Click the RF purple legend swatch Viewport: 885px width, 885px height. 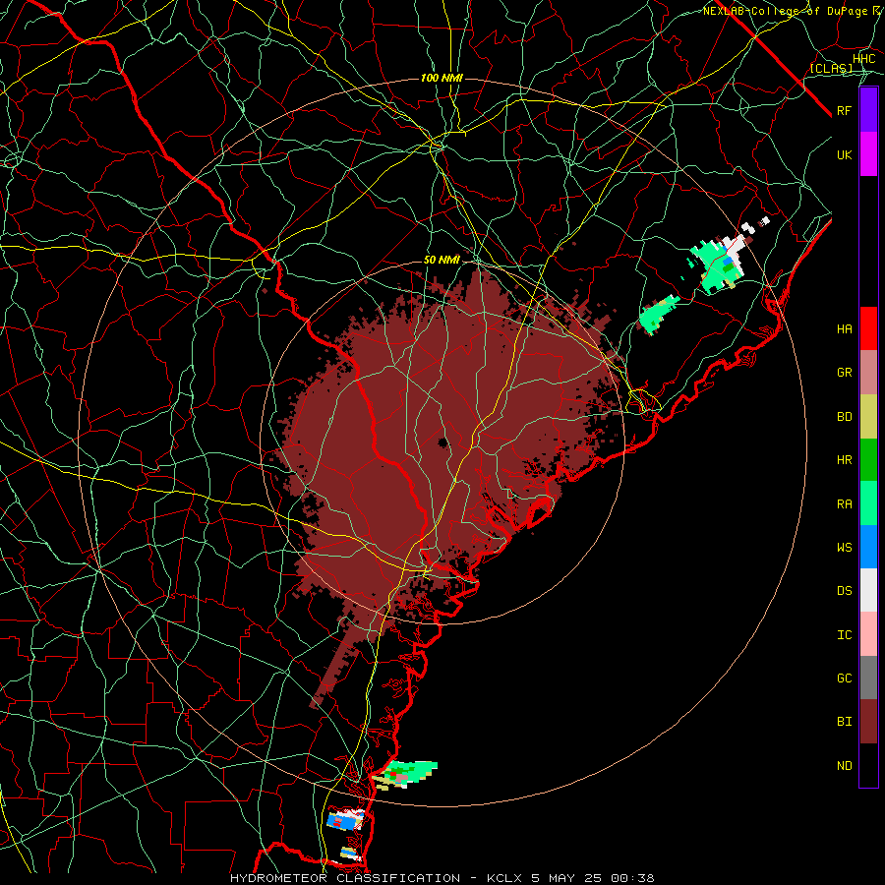[x=868, y=110]
